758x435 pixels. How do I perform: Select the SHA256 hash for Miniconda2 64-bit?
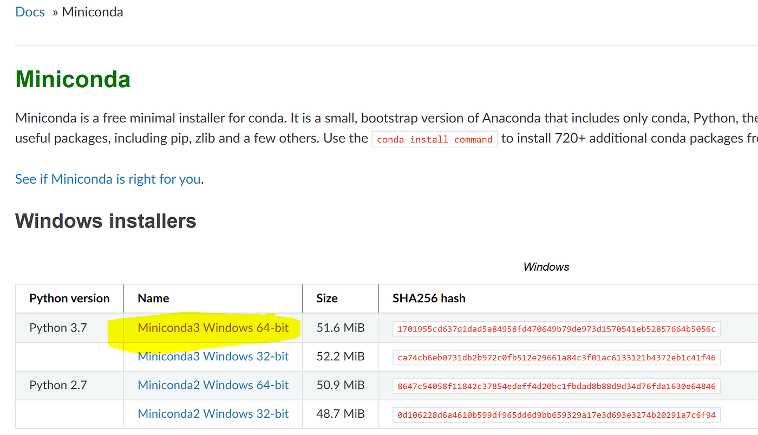coord(556,386)
